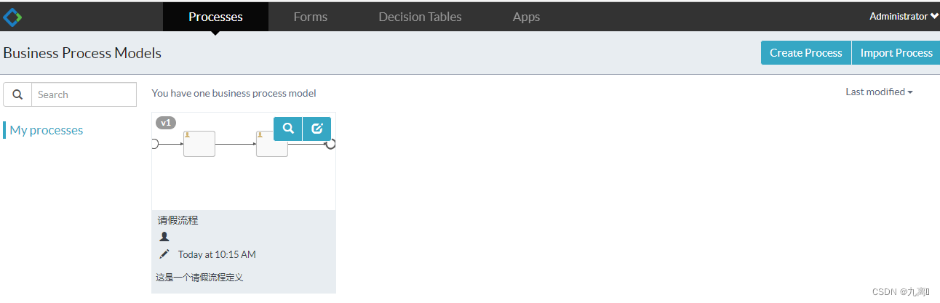
Task: Click the 请假流程 model title
Action: [x=178, y=220]
